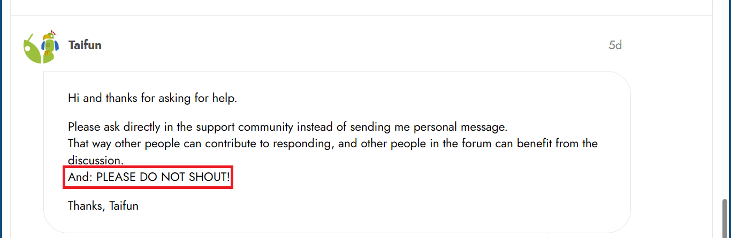Click the highlighted PLEASE DO NOT SHOUT line
731x238 pixels.
coord(149,178)
